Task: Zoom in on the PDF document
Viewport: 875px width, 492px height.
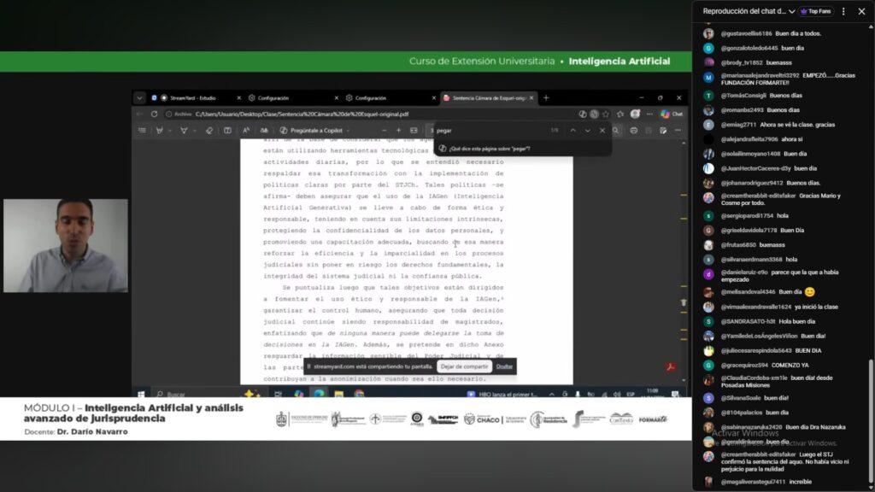Action: pos(398,131)
